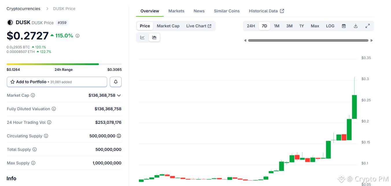Open the Max Supply info tooltip
The image size is (391, 186).
click(34, 163)
